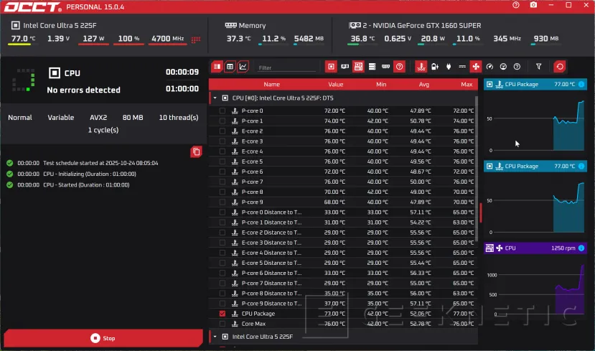Collapse the Intel Core Ultra 5 225F group
This screenshot has height=351, width=595.
[x=215, y=337]
